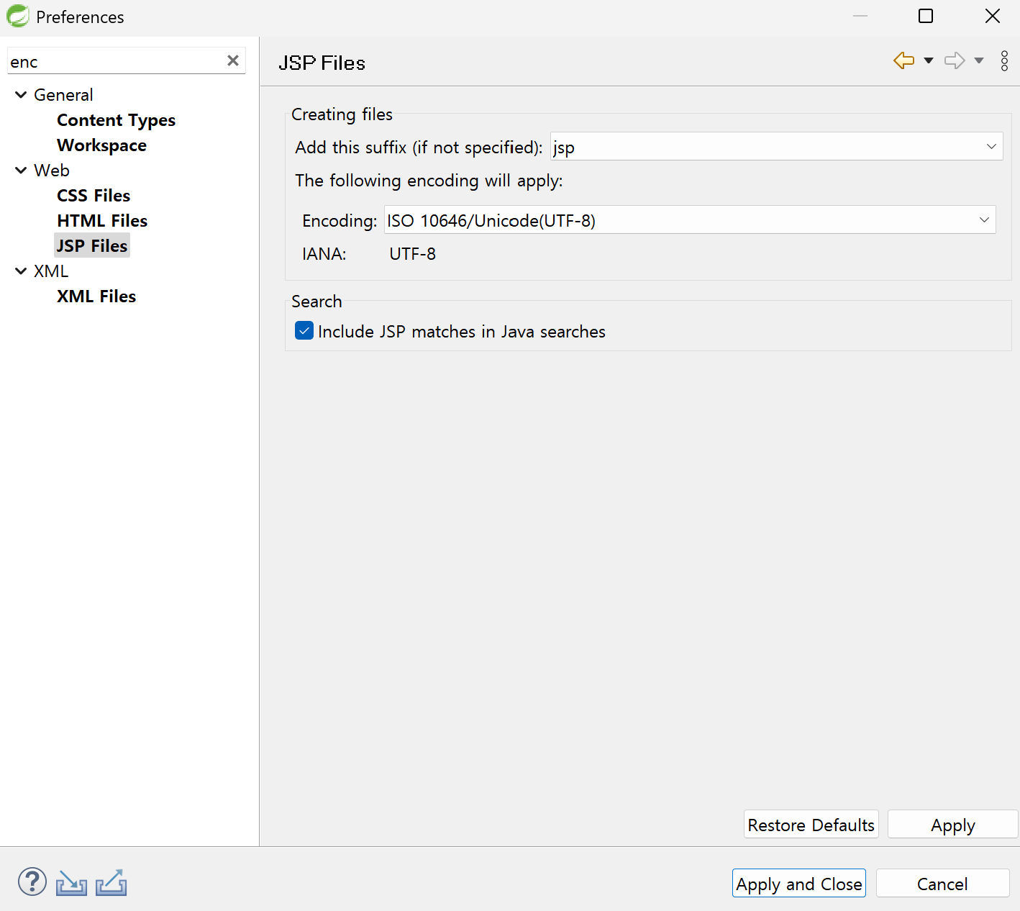Screen dimensions: 1020x911
Task: Click the back navigation arrow icon
Action: click(x=903, y=60)
